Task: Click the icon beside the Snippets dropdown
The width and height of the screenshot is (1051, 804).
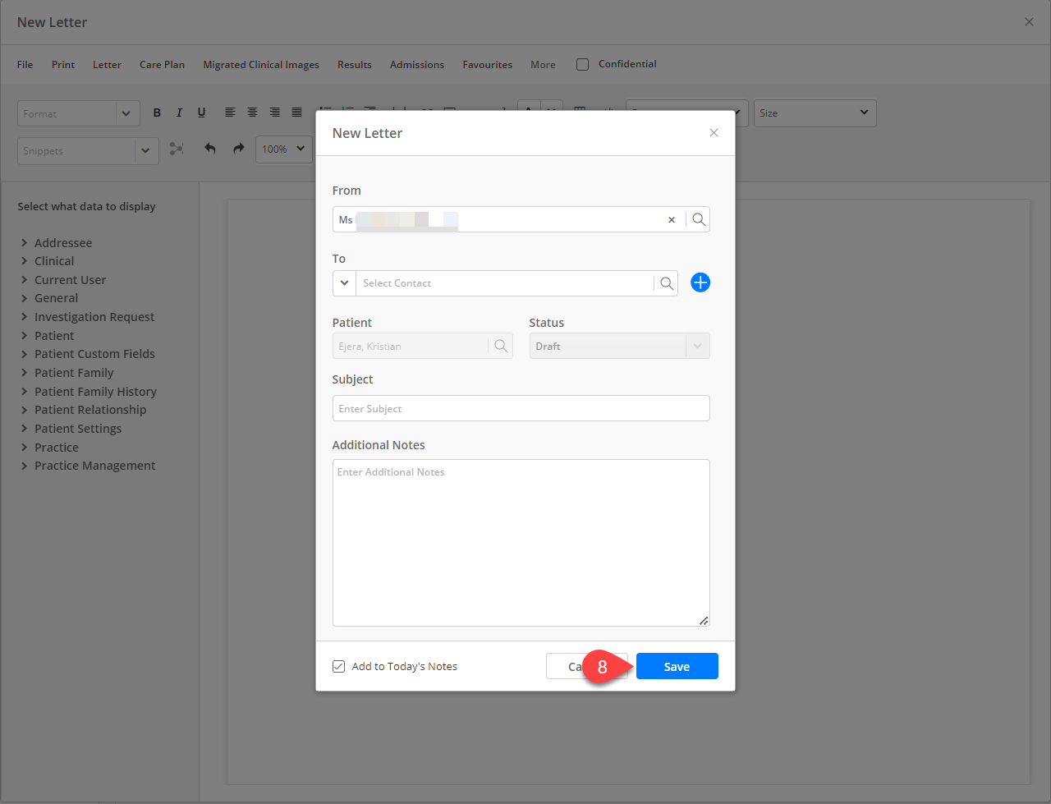Action: click(x=177, y=149)
